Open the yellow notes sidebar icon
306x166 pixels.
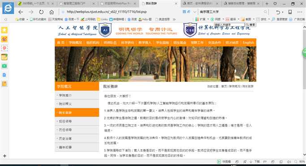[4, 57]
